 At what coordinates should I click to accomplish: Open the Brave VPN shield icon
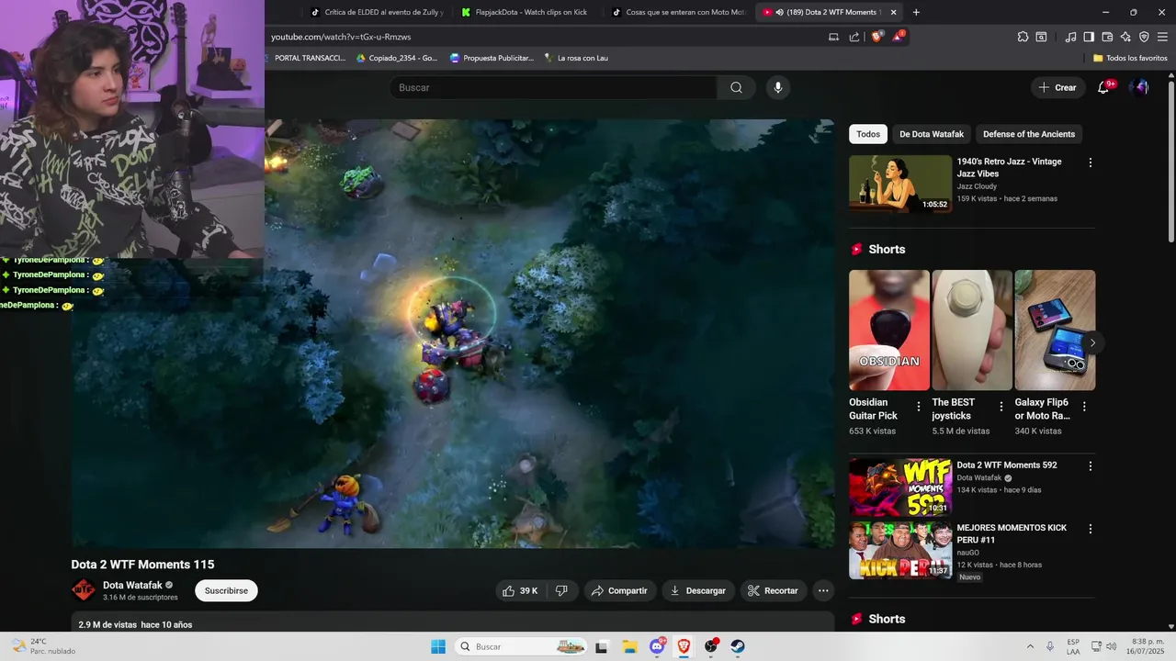(x=1144, y=37)
